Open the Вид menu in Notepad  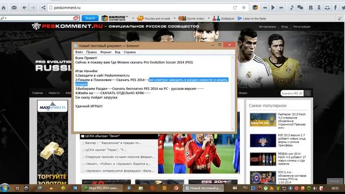click(x=118, y=52)
